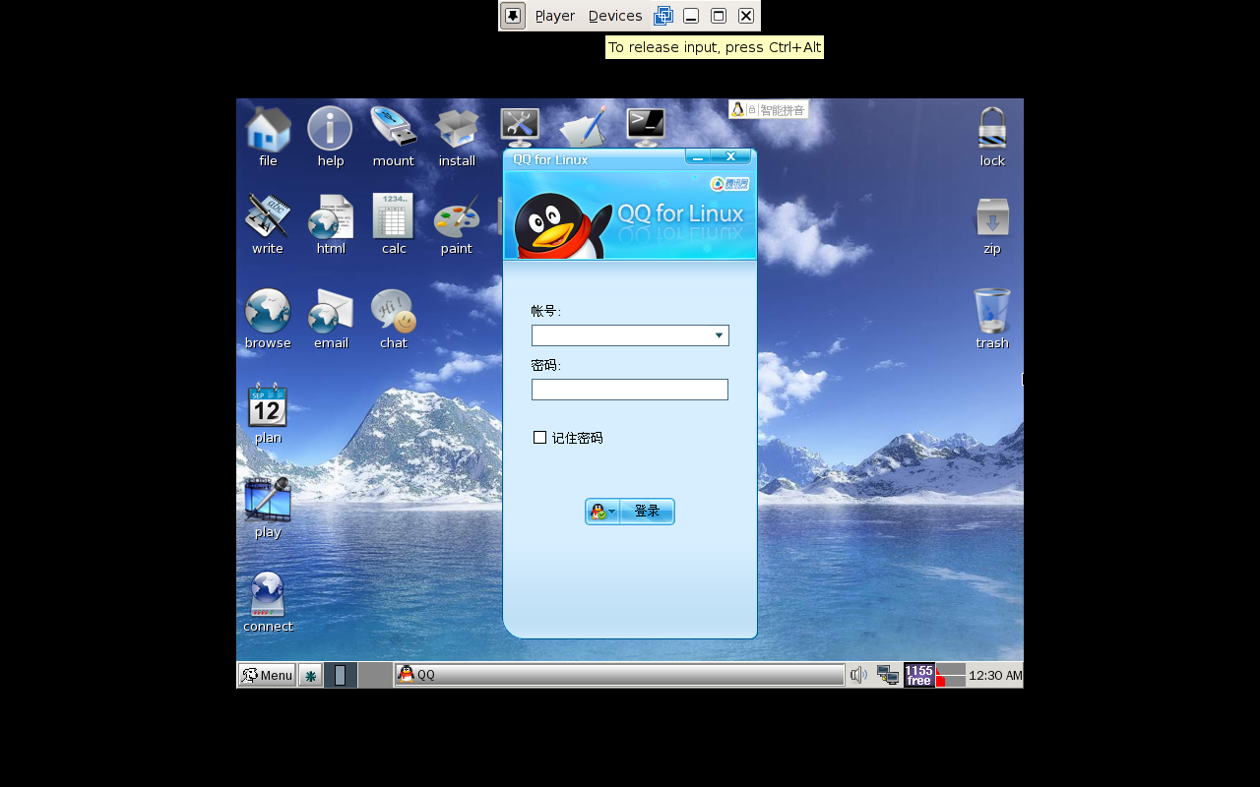Open the zip archive icon
Image resolution: width=1260 pixels, height=787 pixels.
[x=992, y=216]
